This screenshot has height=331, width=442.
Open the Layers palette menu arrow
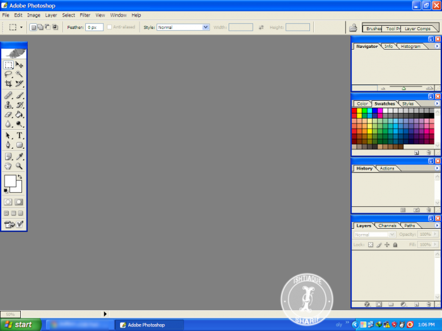point(437,226)
